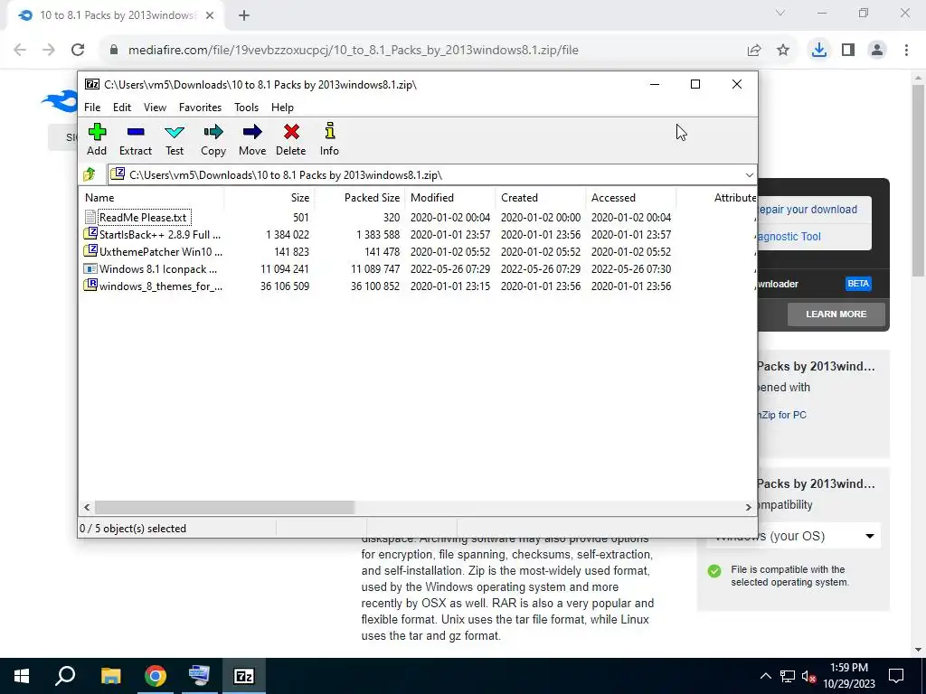Image resolution: width=926 pixels, height=694 pixels.
Task: Click the taskbar clock showing 1:59 PM
Action: [x=848, y=676]
